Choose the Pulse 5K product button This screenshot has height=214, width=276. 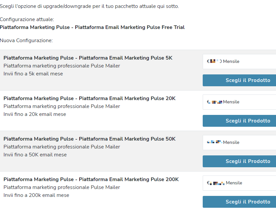[x=239, y=80]
